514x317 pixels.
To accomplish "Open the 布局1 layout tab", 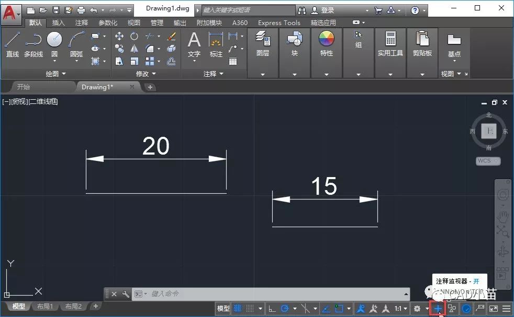I will [45, 307].
